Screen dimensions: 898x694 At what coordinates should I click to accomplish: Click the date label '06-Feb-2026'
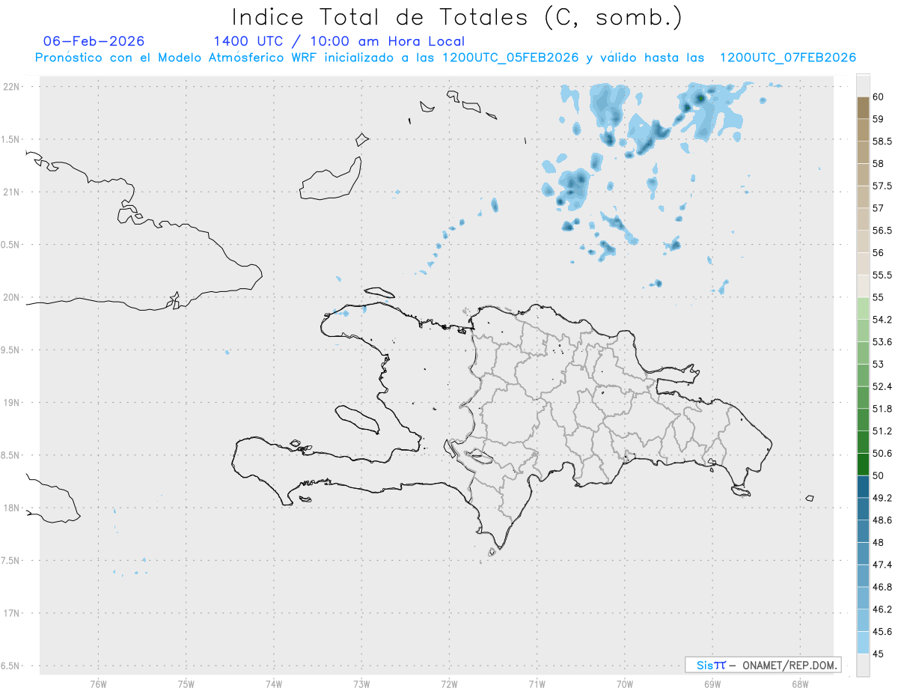94,41
